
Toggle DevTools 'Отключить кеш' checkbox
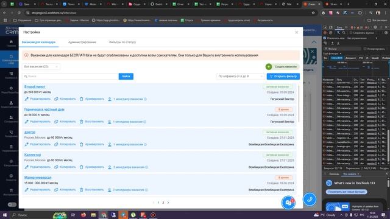coord(325,38)
